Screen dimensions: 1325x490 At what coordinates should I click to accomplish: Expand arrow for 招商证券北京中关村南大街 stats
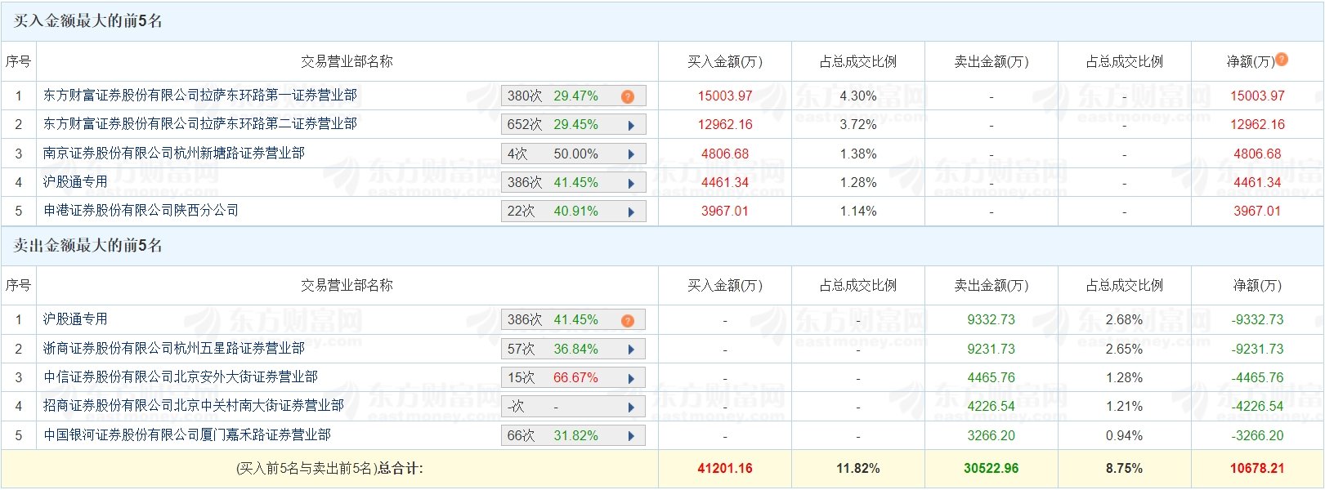tap(631, 407)
